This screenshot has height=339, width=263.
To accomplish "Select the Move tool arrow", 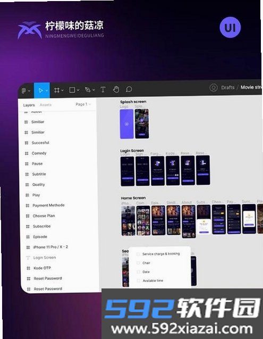I will [x=40, y=90].
